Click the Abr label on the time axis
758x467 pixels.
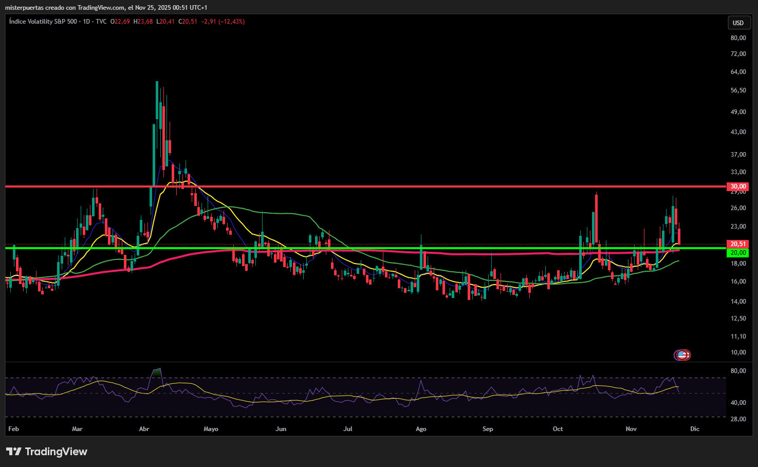click(144, 429)
